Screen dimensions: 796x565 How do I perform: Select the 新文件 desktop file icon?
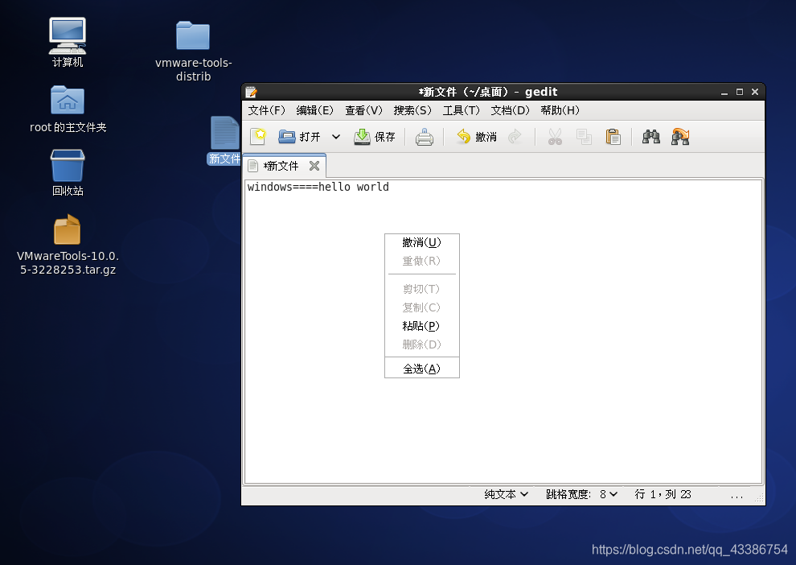tap(224, 141)
